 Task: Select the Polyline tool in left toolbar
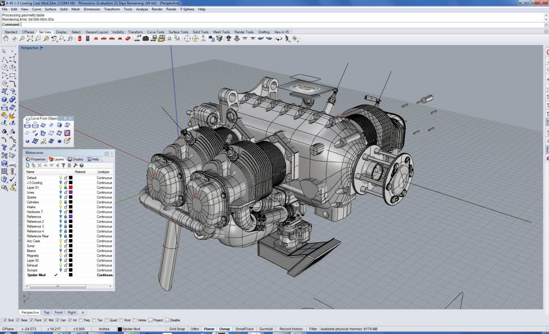tap(4, 59)
